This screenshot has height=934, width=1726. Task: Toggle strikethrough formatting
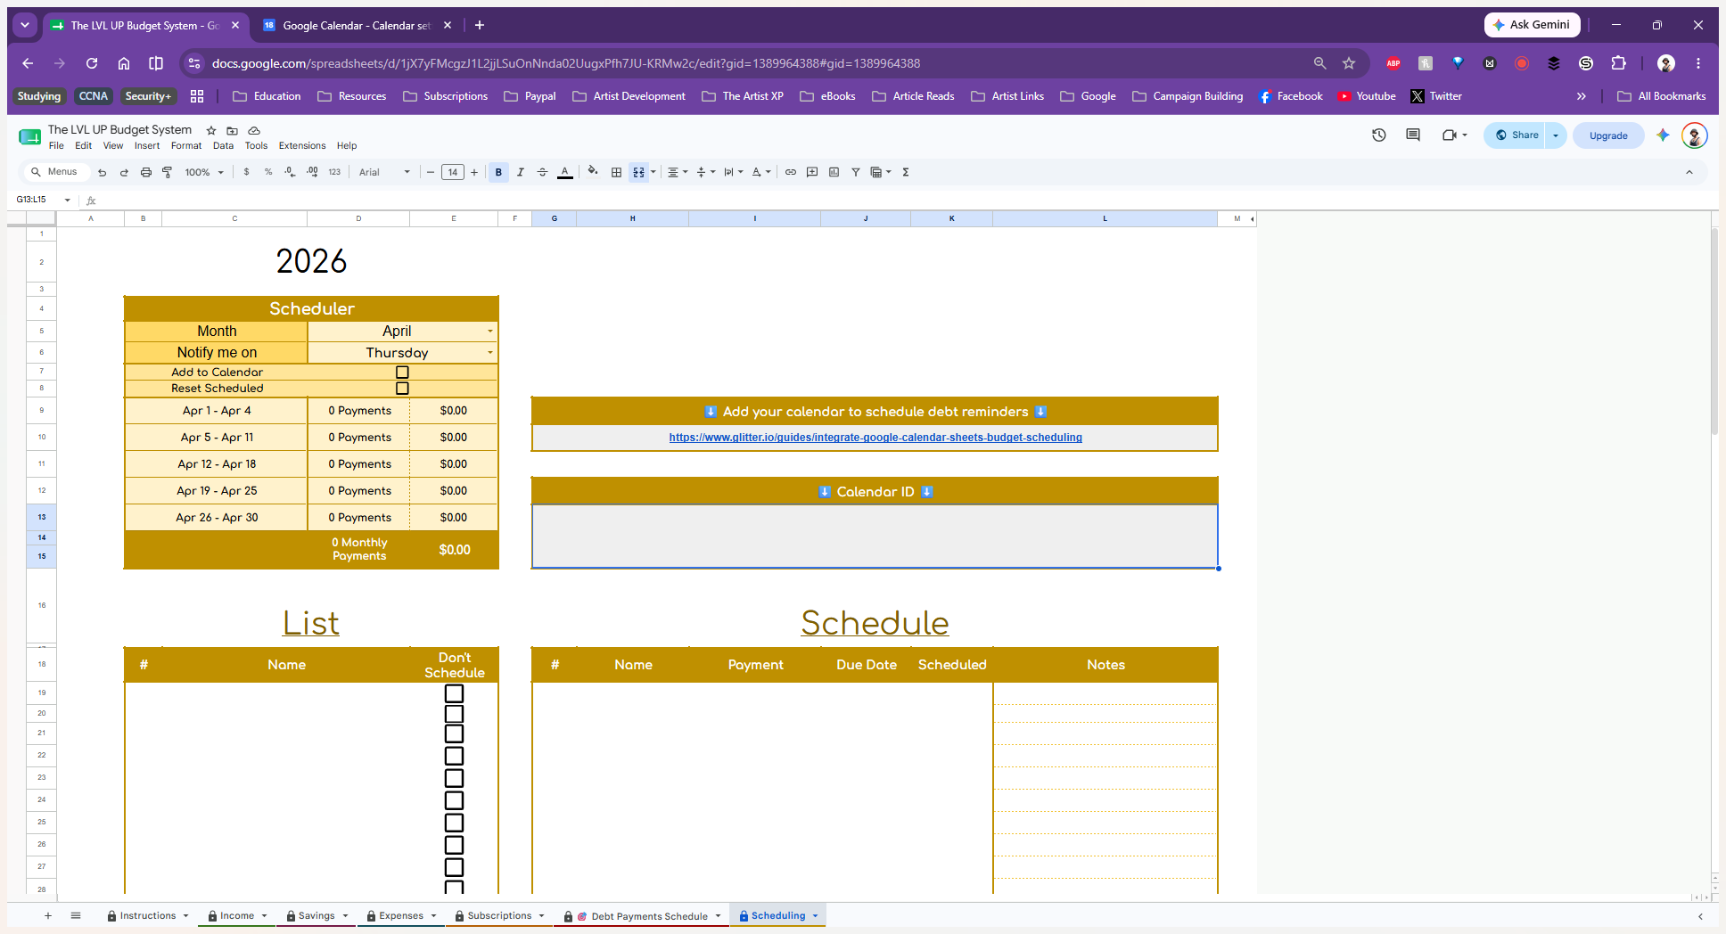542,172
